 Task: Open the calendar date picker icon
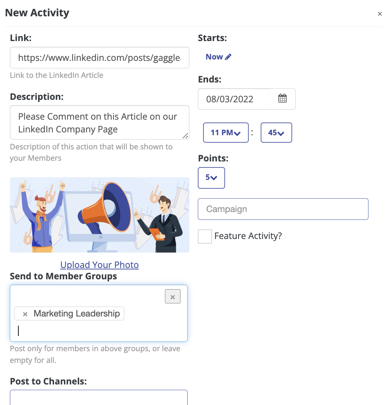point(283,99)
